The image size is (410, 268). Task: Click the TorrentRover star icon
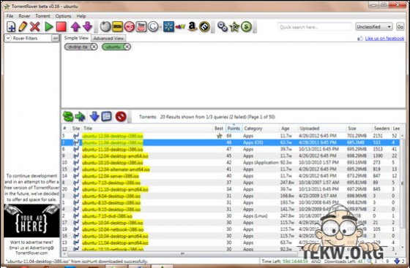pos(234,26)
